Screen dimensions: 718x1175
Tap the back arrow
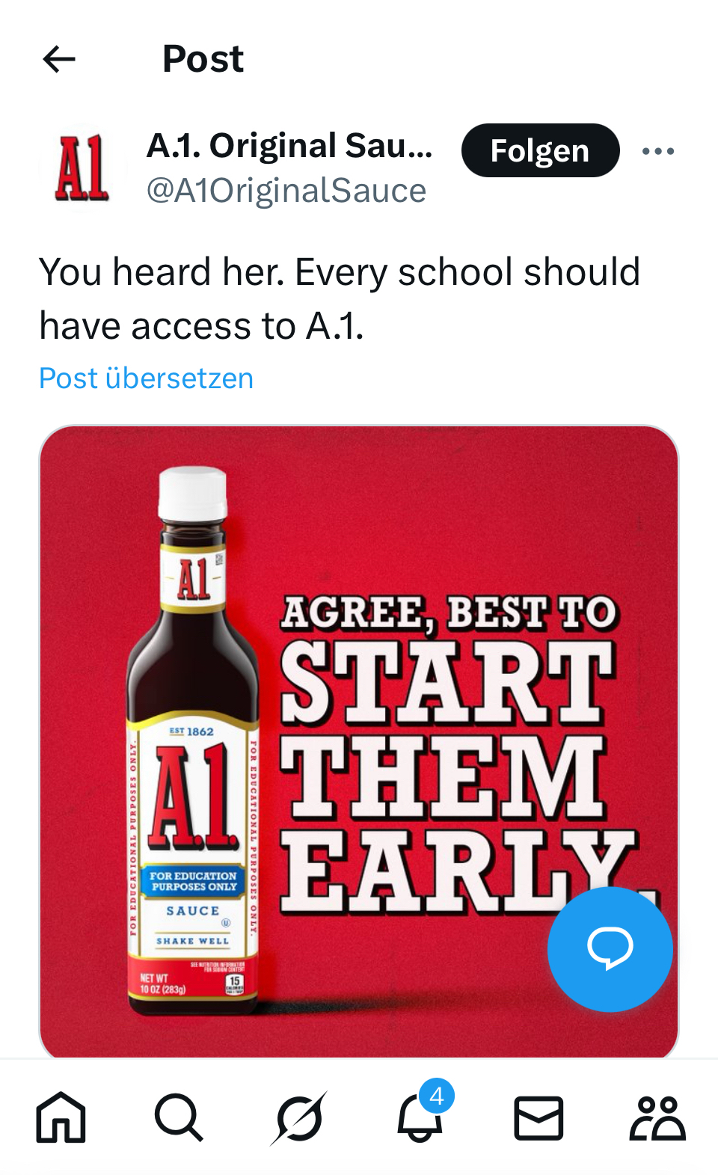59,59
